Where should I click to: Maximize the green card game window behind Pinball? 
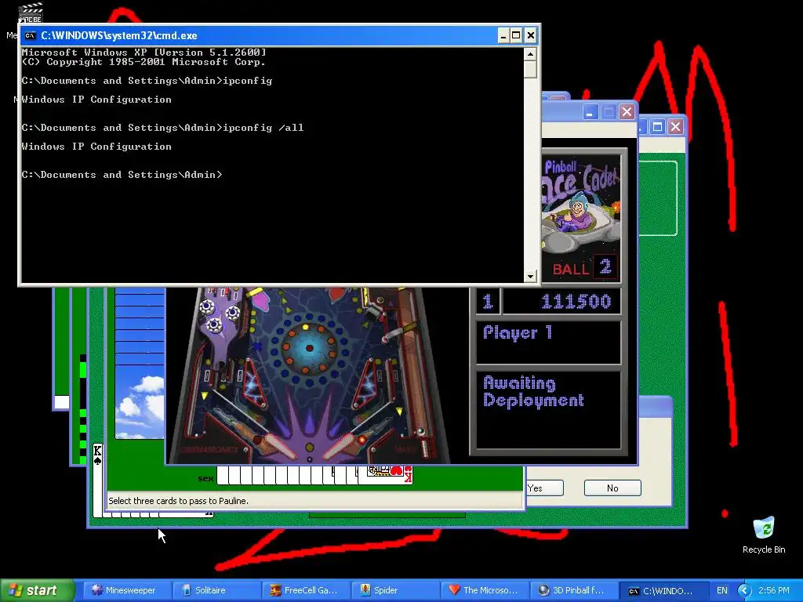tap(658, 126)
